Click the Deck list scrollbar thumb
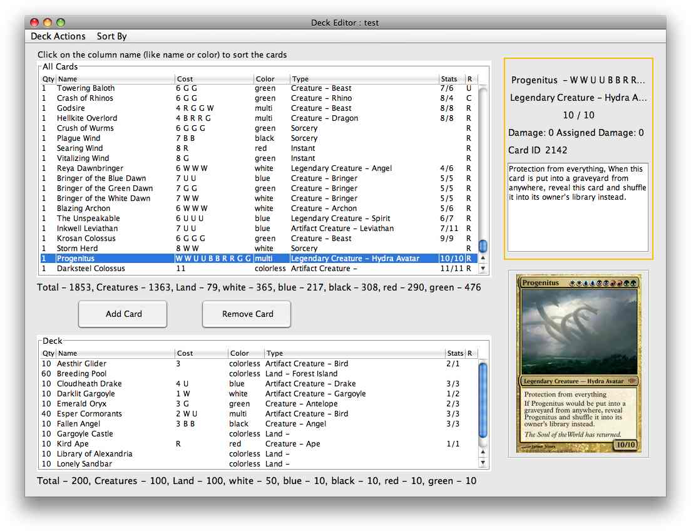Viewport: 691px width, 531px height. (483, 401)
